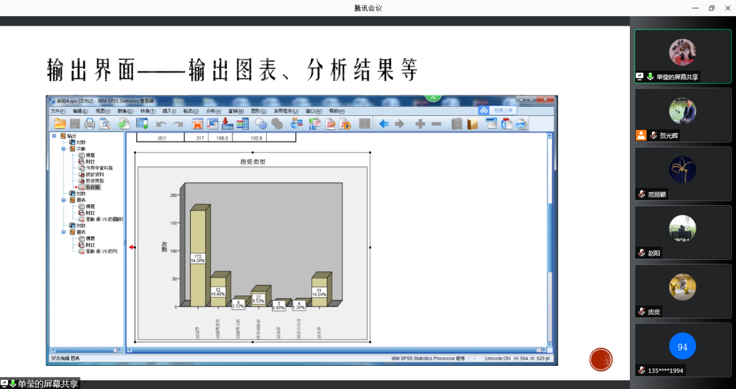Collapse the 輸出 root node in outline tree
Image resolution: width=736 pixels, height=389 pixels.
point(54,136)
